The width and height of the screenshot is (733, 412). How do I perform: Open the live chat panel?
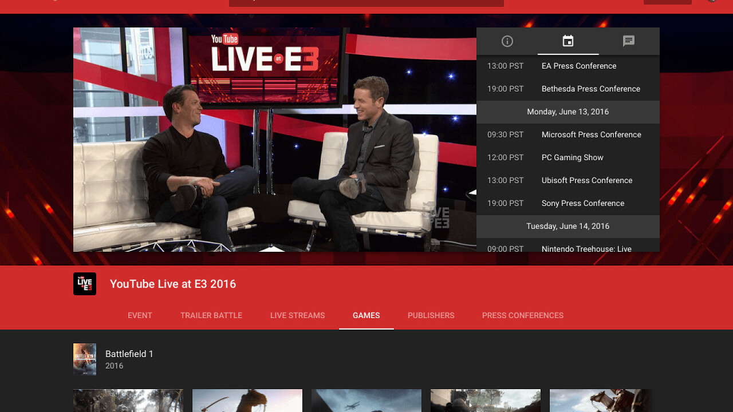[x=628, y=41]
